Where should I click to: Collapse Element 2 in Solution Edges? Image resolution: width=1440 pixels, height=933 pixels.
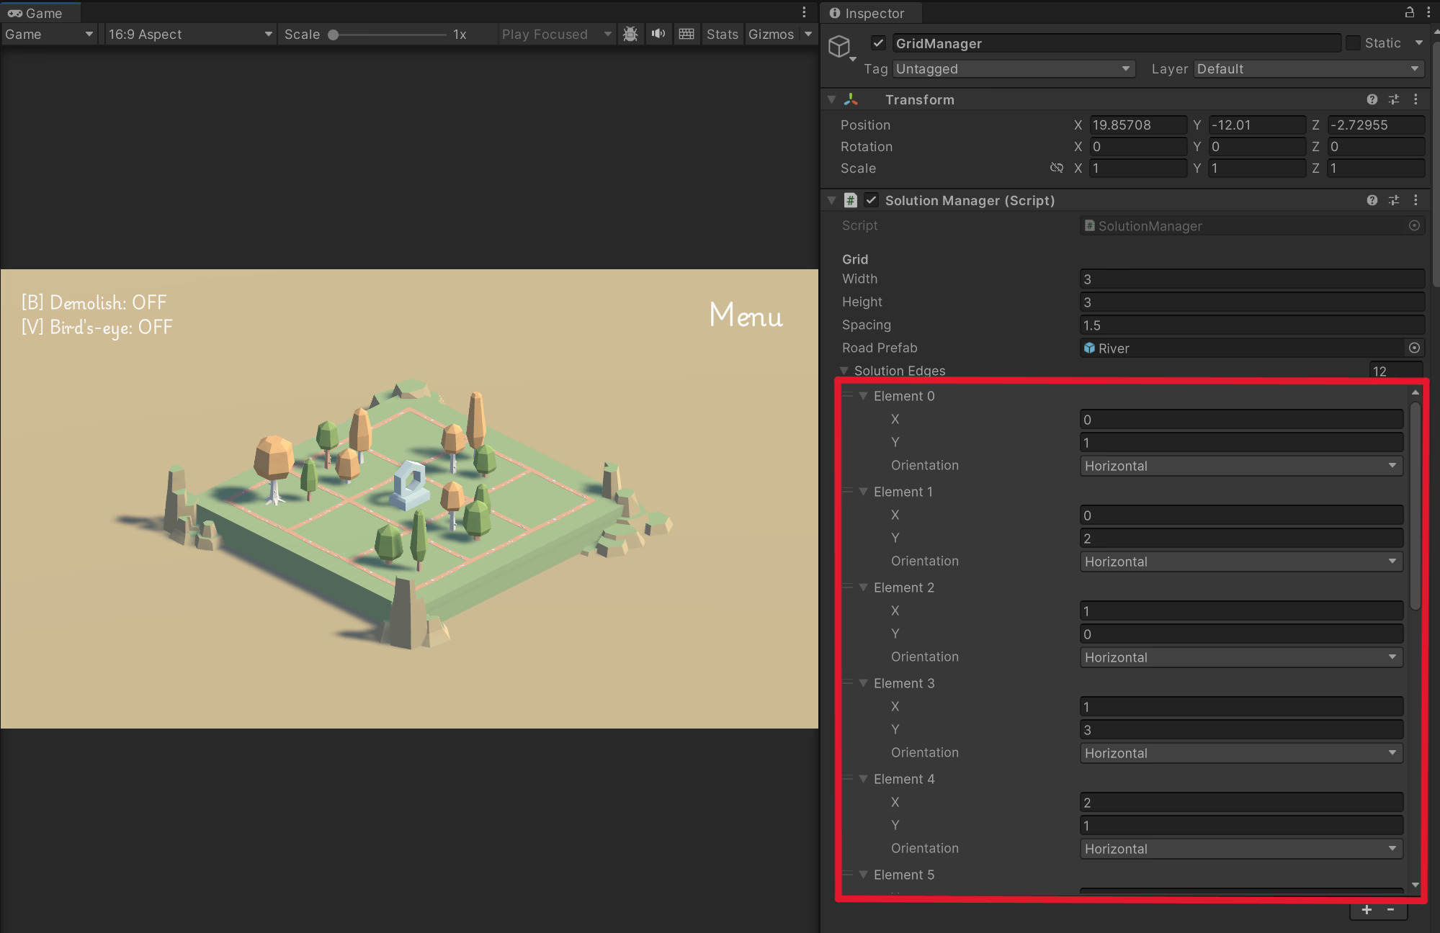point(863,587)
